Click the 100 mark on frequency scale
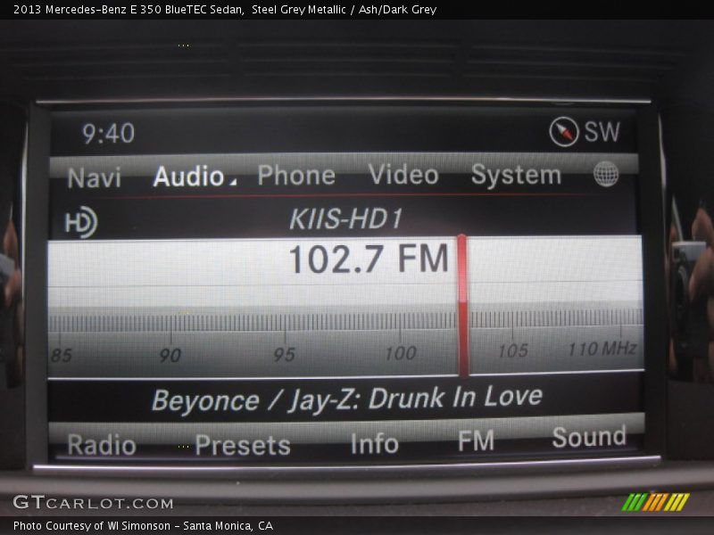Image resolution: width=714 pixels, height=535 pixels. pos(401,353)
